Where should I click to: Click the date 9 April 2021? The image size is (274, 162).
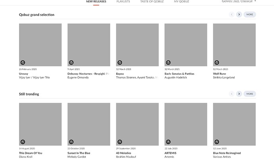[x=73, y=69]
